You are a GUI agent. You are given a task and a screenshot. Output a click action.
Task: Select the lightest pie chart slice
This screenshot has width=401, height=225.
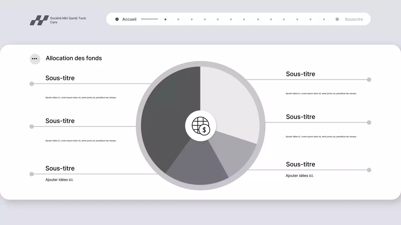pos(229,100)
